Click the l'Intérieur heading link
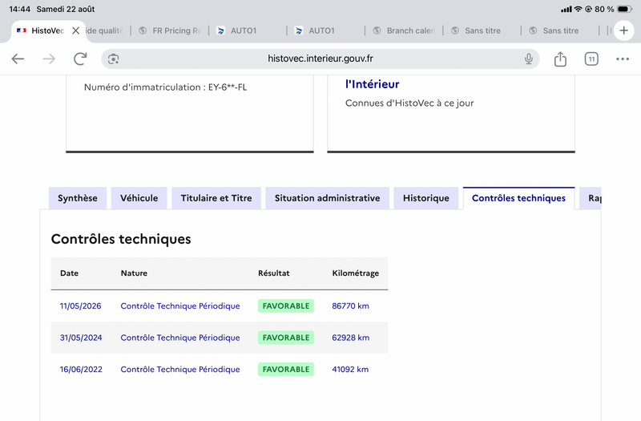 372,84
